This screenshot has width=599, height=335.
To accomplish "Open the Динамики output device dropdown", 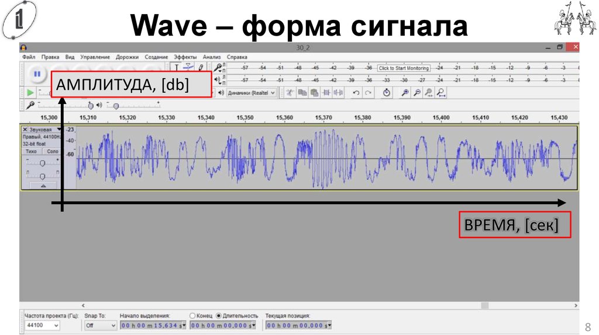I will (x=252, y=93).
